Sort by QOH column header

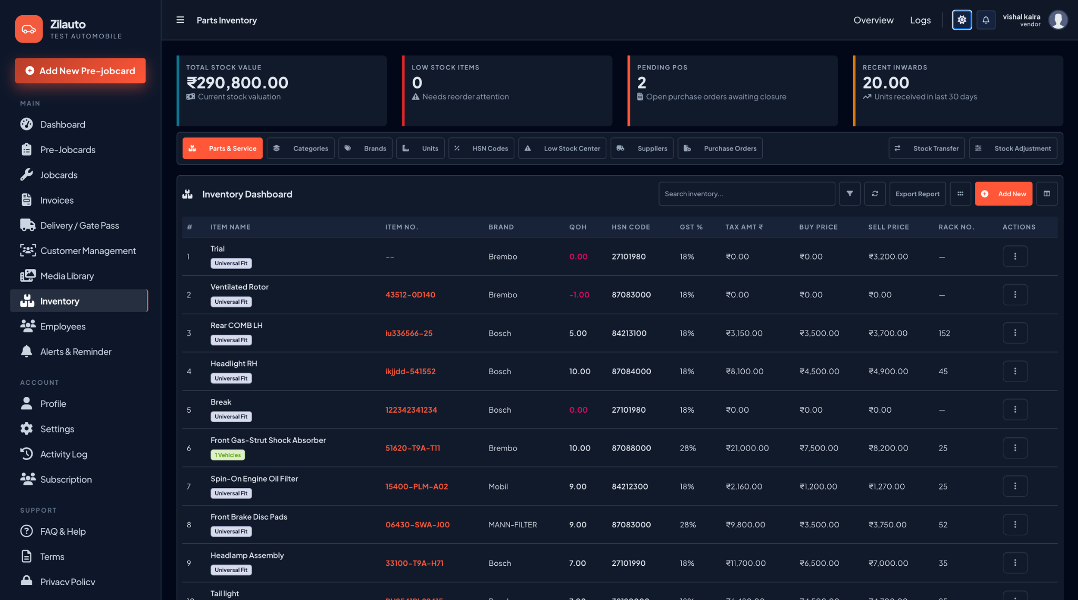(x=578, y=227)
